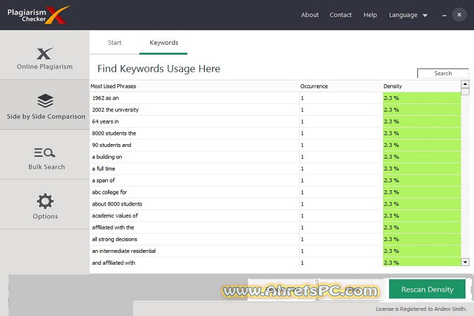
Task: Click the density cell for 'abc college for'
Action: [422, 192]
